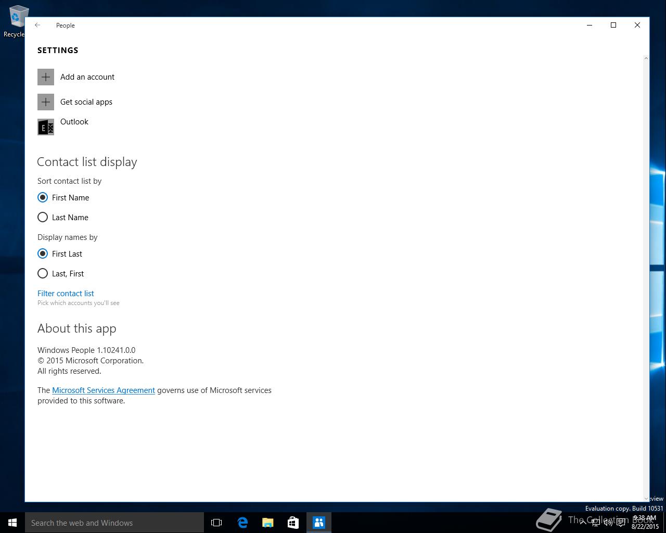Click the plus icon for Add an account
Screen dimensions: 666x533
pos(46,77)
